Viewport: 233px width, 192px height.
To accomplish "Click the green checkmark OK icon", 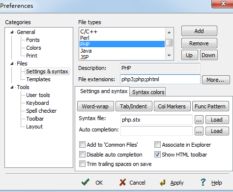I will point(86,182).
